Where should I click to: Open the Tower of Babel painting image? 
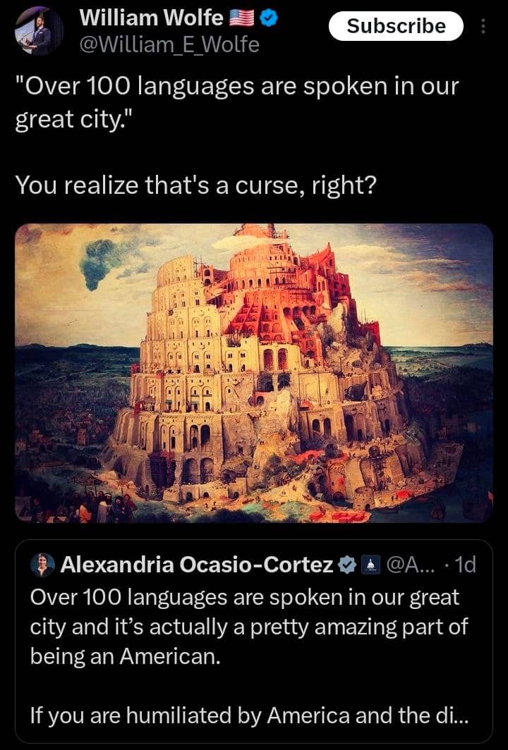254,372
